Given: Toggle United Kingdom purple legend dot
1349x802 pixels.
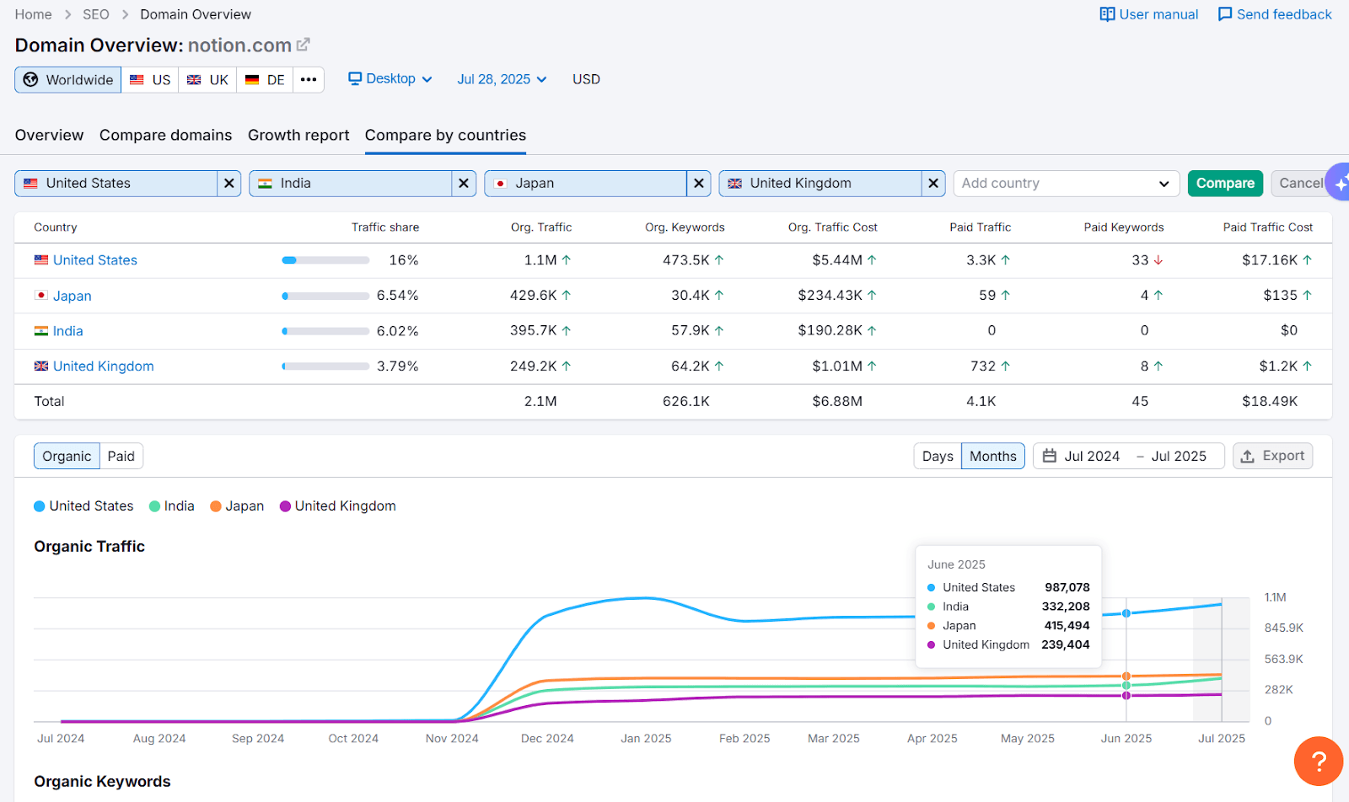Looking at the screenshot, I should click(286, 506).
